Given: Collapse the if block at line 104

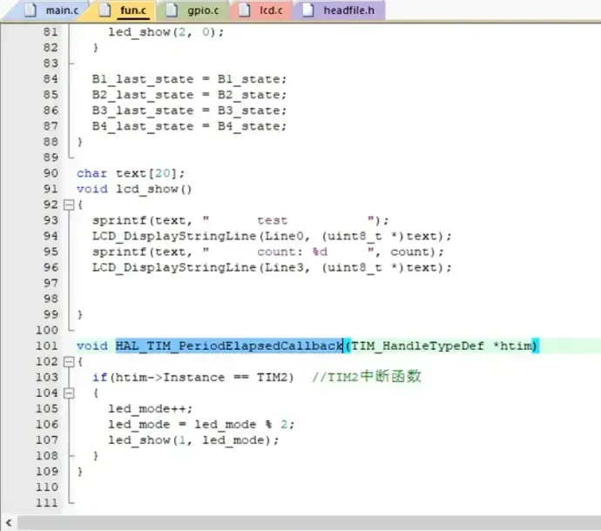Looking at the screenshot, I should click(x=69, y=393).
